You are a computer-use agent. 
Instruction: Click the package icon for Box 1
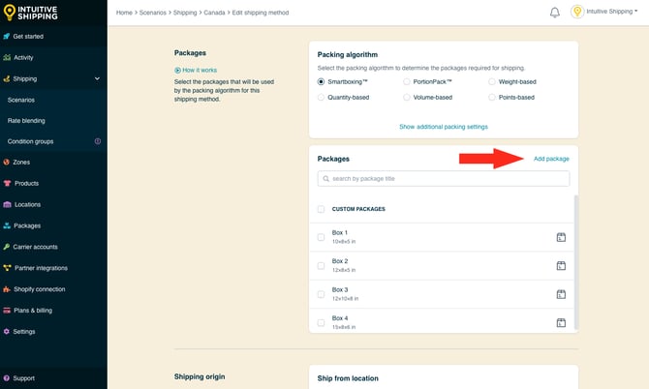pos(561,237)
